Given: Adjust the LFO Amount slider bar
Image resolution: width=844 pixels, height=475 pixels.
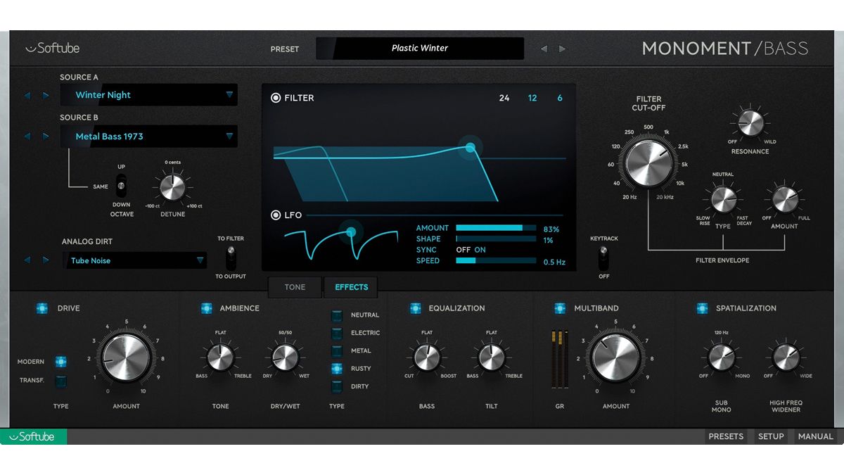Looking at the screenshot, I should point(496,228).
